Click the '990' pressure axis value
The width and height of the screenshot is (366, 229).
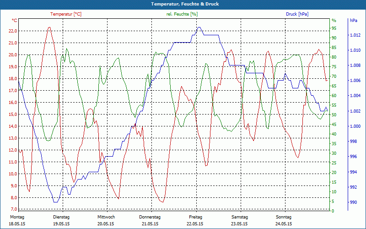click(353, 202)
